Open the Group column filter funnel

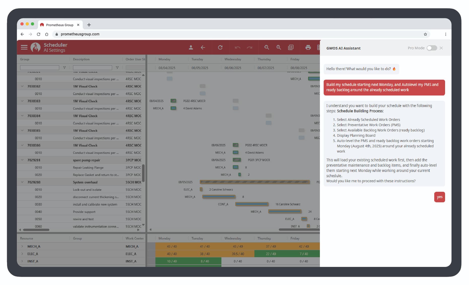point(65,67)
